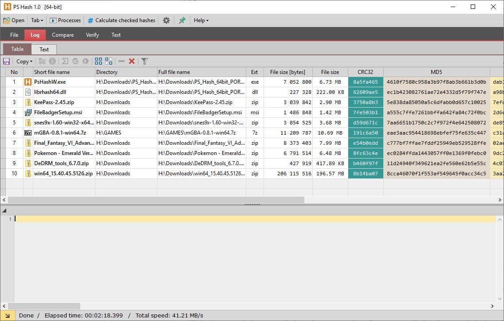Open the Copy dropdown in the log toolbar
The height and width of the screenshot is (321, 504).
click(24, 61)
